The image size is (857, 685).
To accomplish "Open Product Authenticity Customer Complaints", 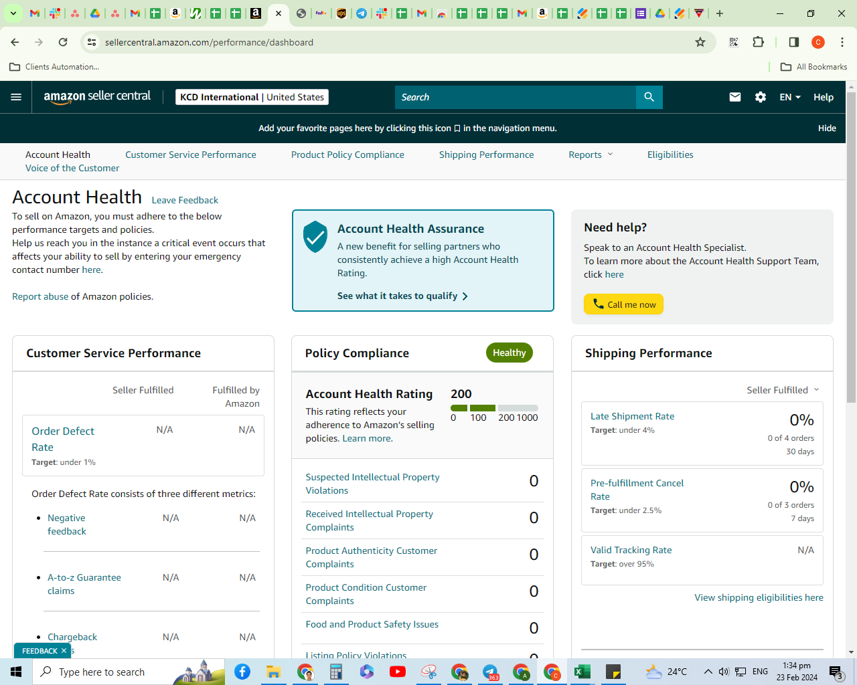I will [x=371, y=557].
